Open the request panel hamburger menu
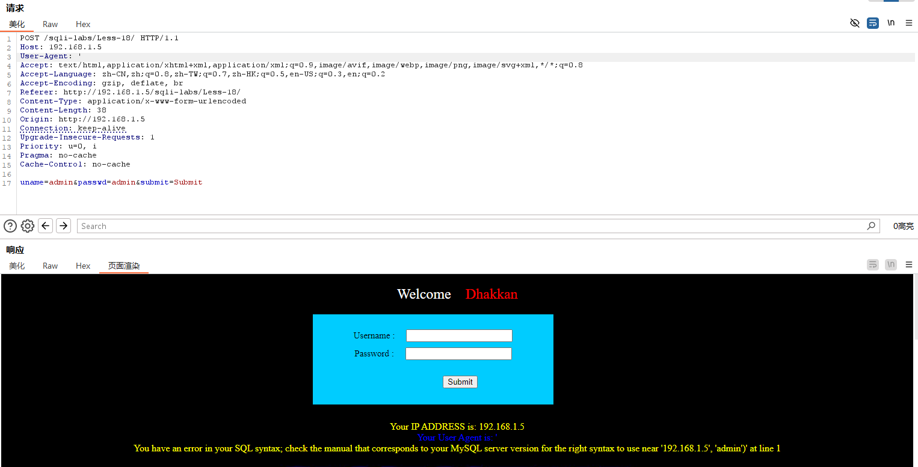Viewport: 918px width, 467px height. point(909,23)
